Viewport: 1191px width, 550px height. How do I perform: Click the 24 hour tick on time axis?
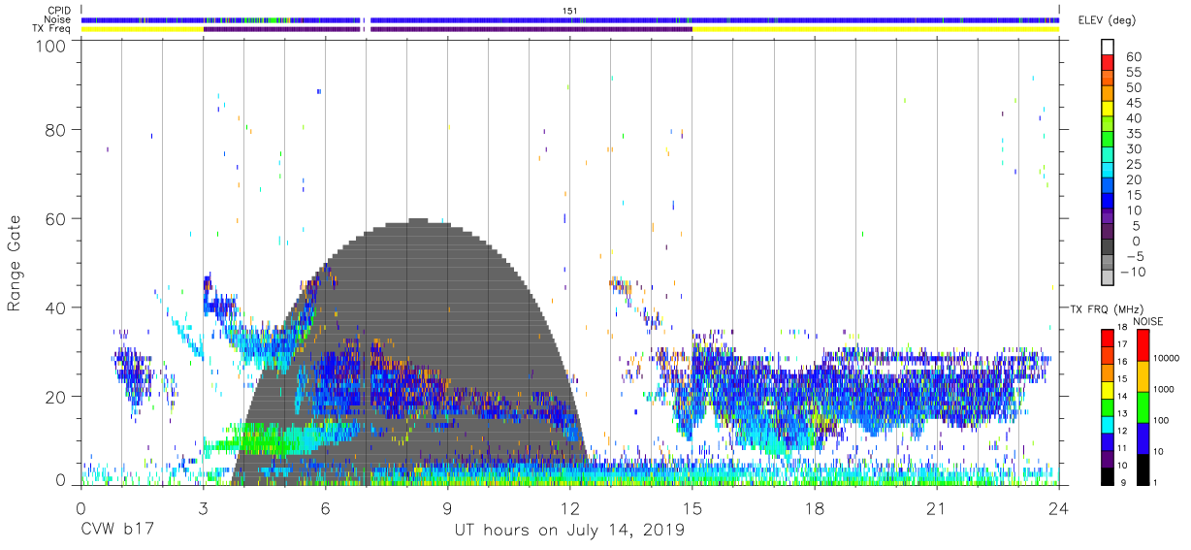1059,509
